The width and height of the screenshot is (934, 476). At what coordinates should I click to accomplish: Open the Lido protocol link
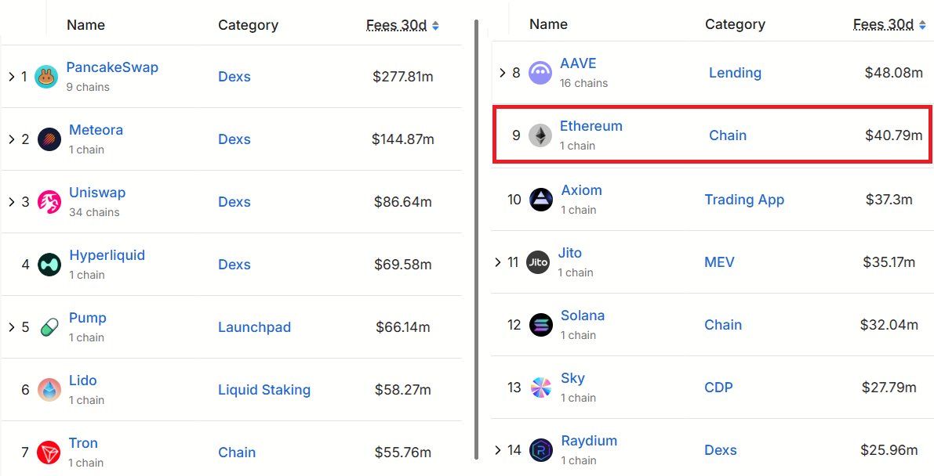pos(83,380)
